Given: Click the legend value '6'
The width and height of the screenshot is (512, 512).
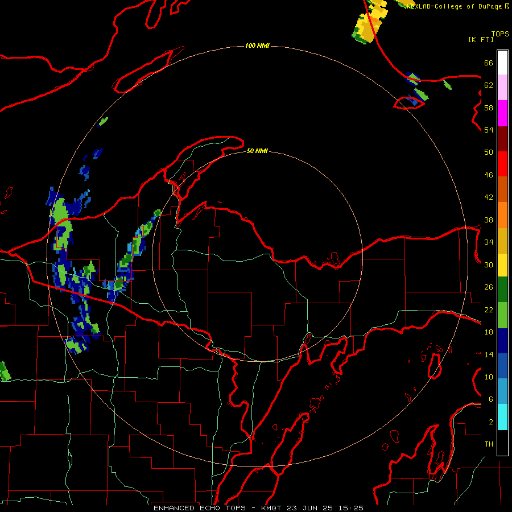Looking at the screenshot, I should click(491, 399).
